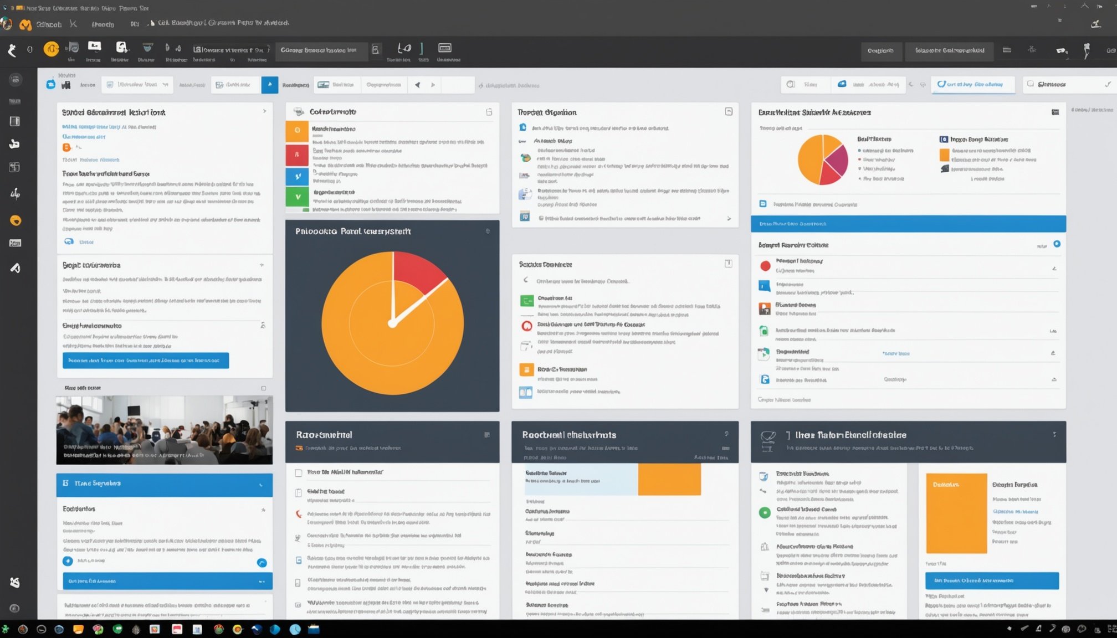Toggle the blue radio button in right panel header
Image resolution: width=1117 pixels, height=638 pixels.
[x=1057, y=244]
